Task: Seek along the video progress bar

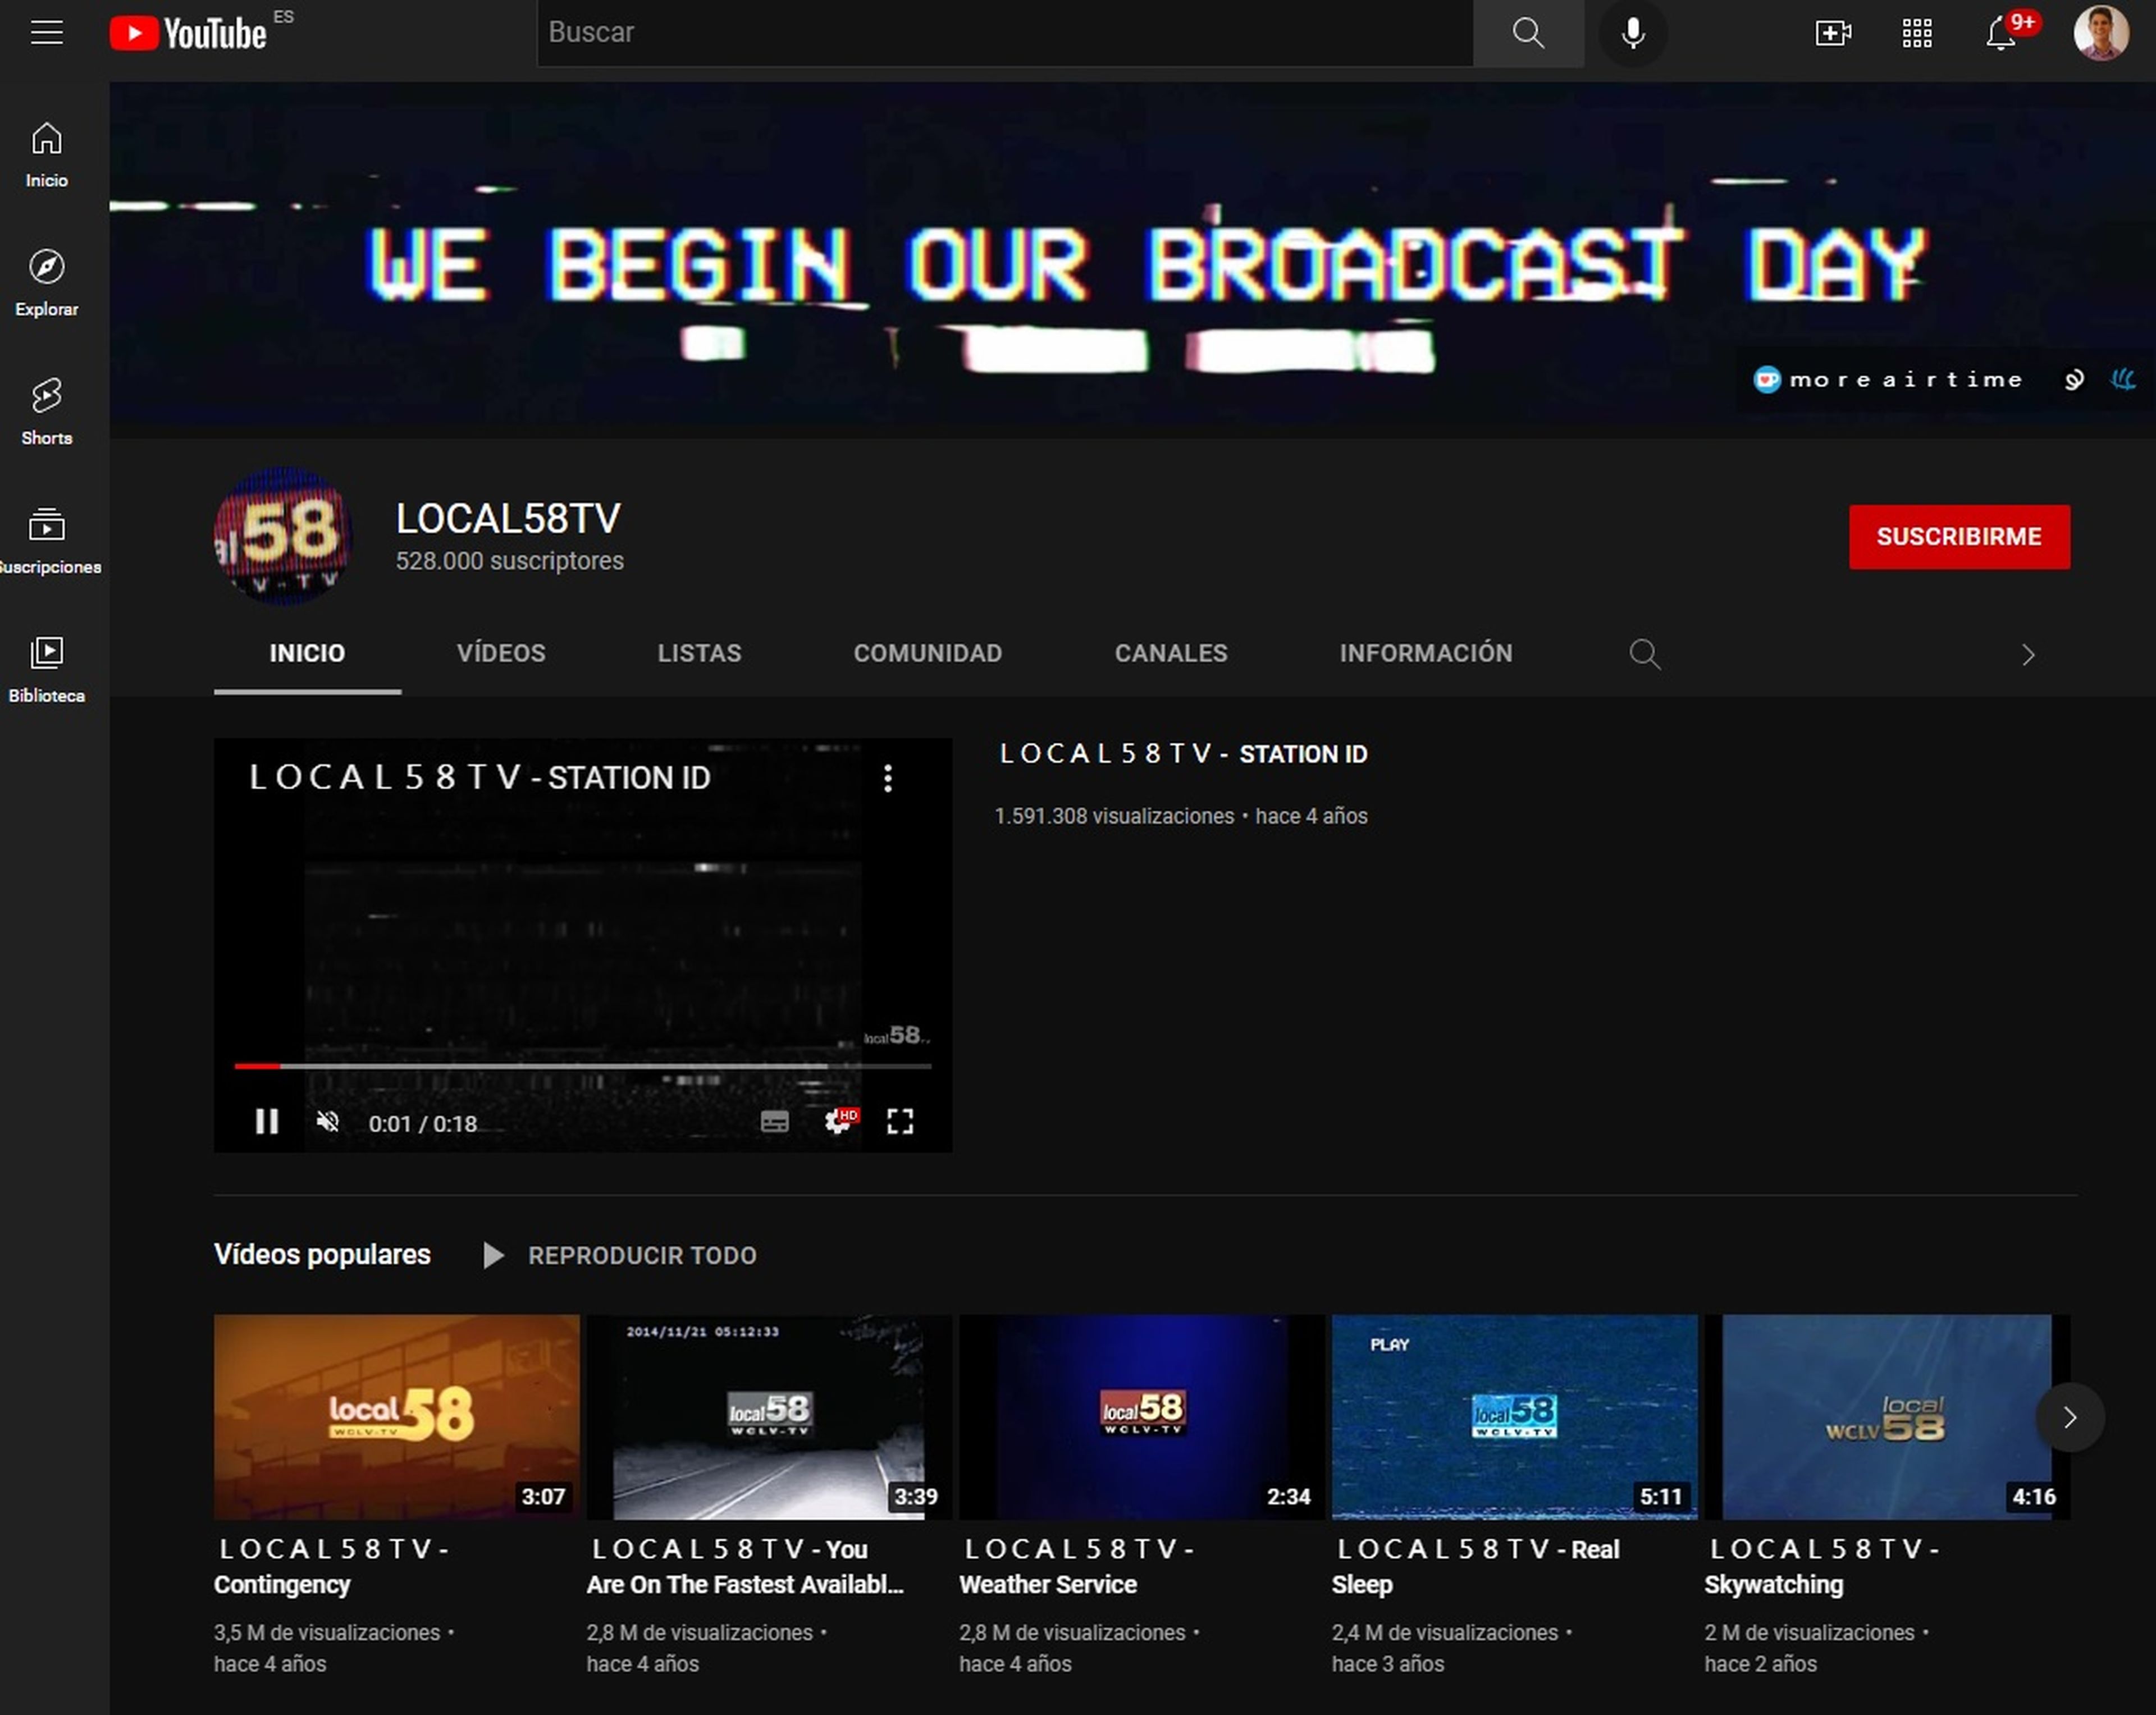Action: (582, 1066)
